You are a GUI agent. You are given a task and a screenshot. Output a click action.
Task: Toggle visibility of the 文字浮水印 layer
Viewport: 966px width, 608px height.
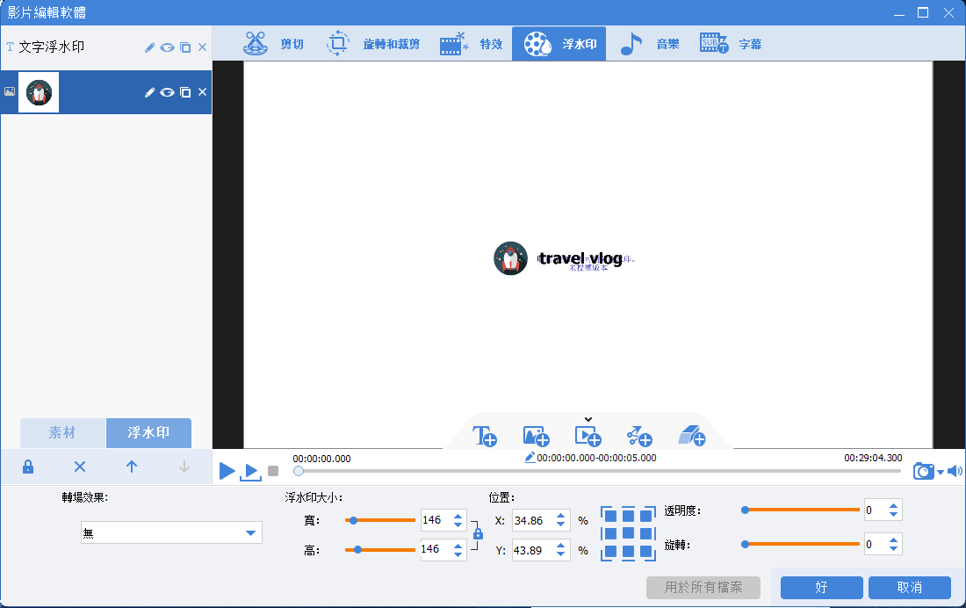(x=167, y=47)
